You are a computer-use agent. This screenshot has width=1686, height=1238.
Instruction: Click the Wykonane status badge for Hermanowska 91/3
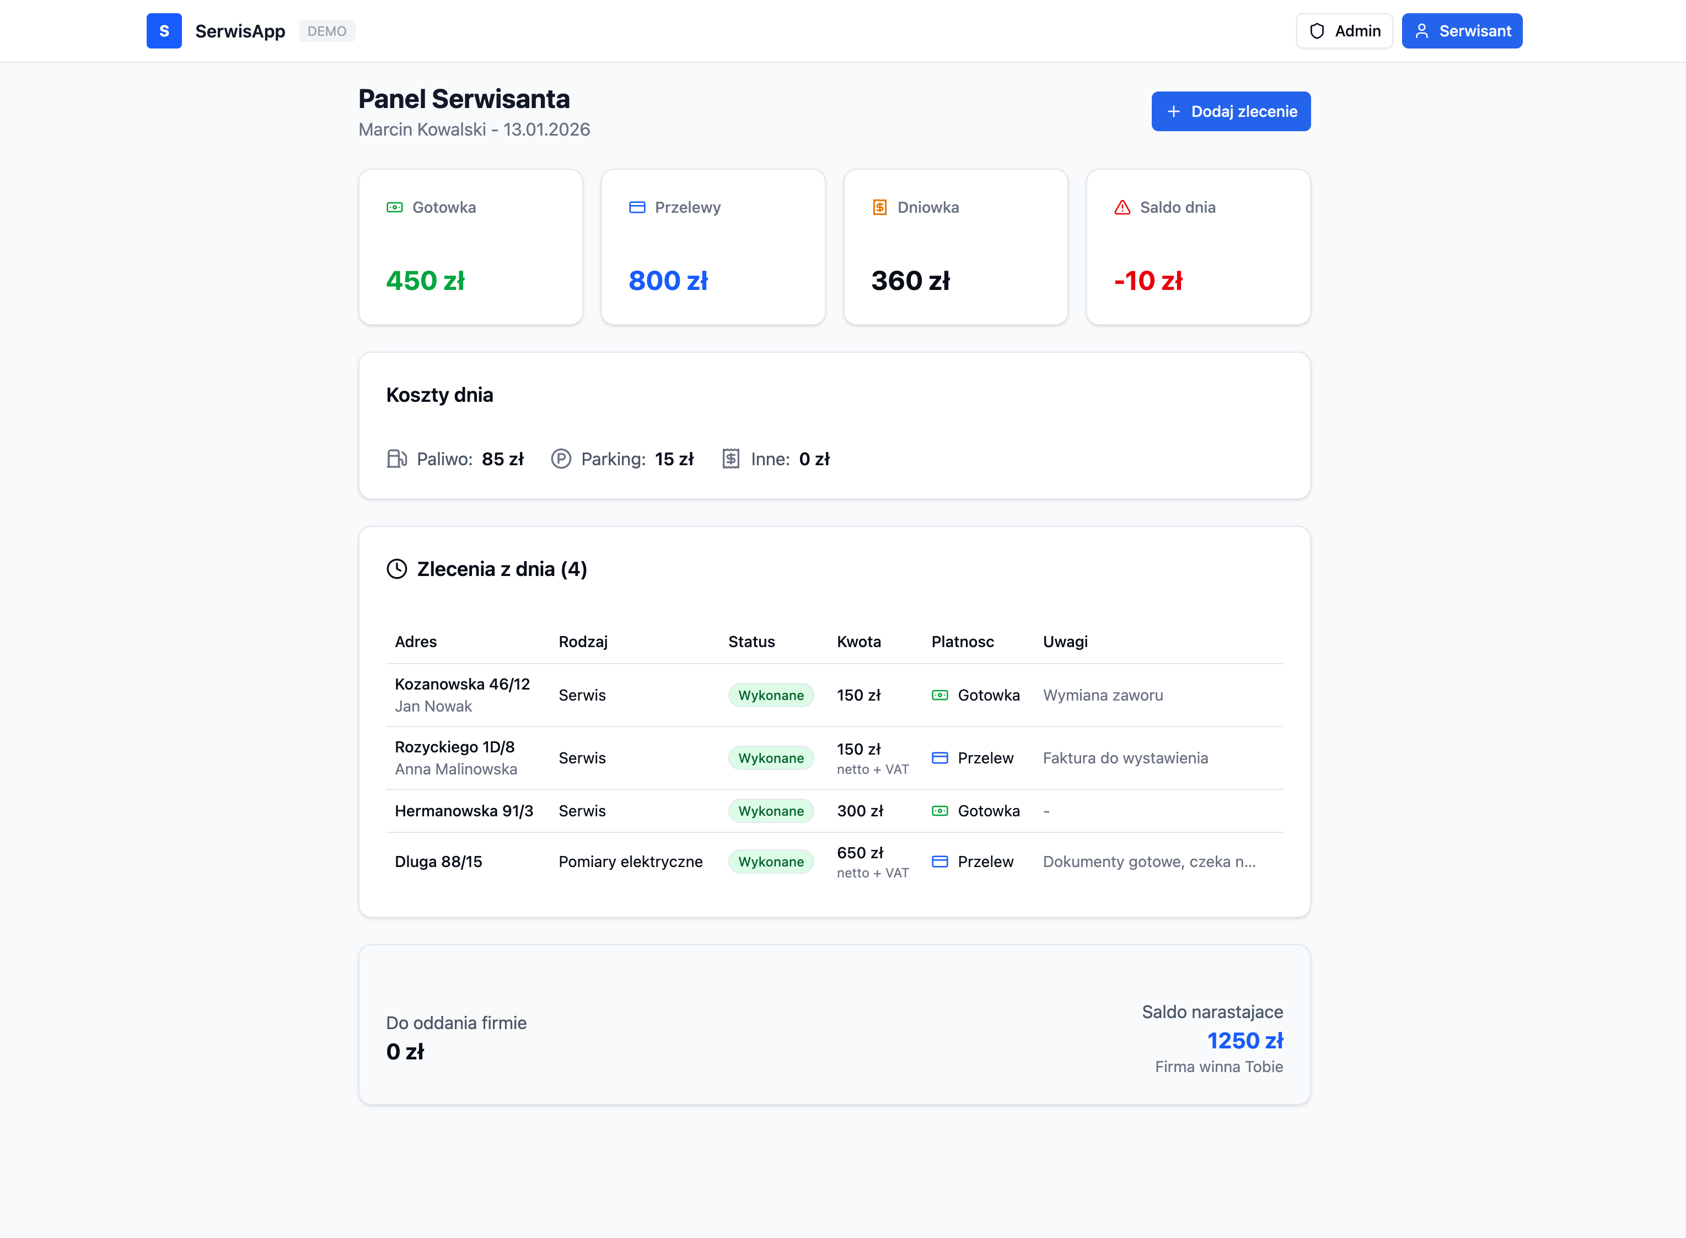771,811
